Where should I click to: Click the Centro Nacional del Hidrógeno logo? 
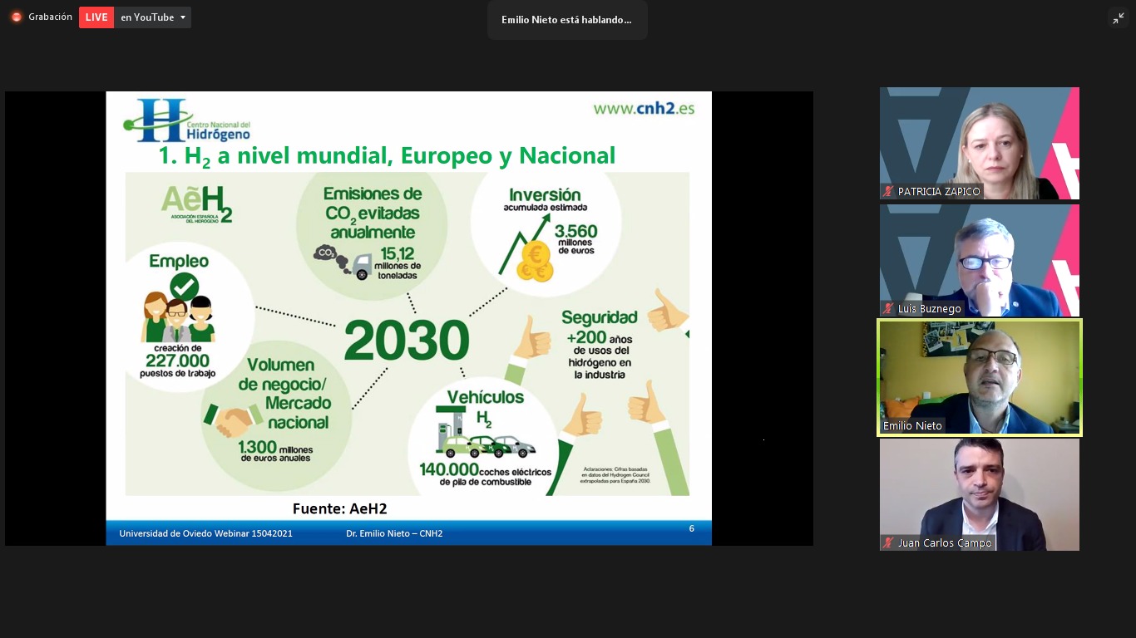(x=187, y=121)
